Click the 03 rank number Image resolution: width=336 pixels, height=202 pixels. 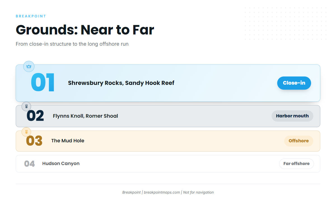34,141
